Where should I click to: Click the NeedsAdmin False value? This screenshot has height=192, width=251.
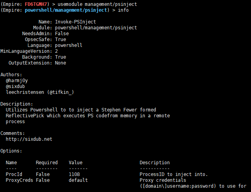point(62,34)
